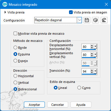Increase Transición value with up spinner arrow
Viewport: 111px width, 111px height.
[92, 70]
